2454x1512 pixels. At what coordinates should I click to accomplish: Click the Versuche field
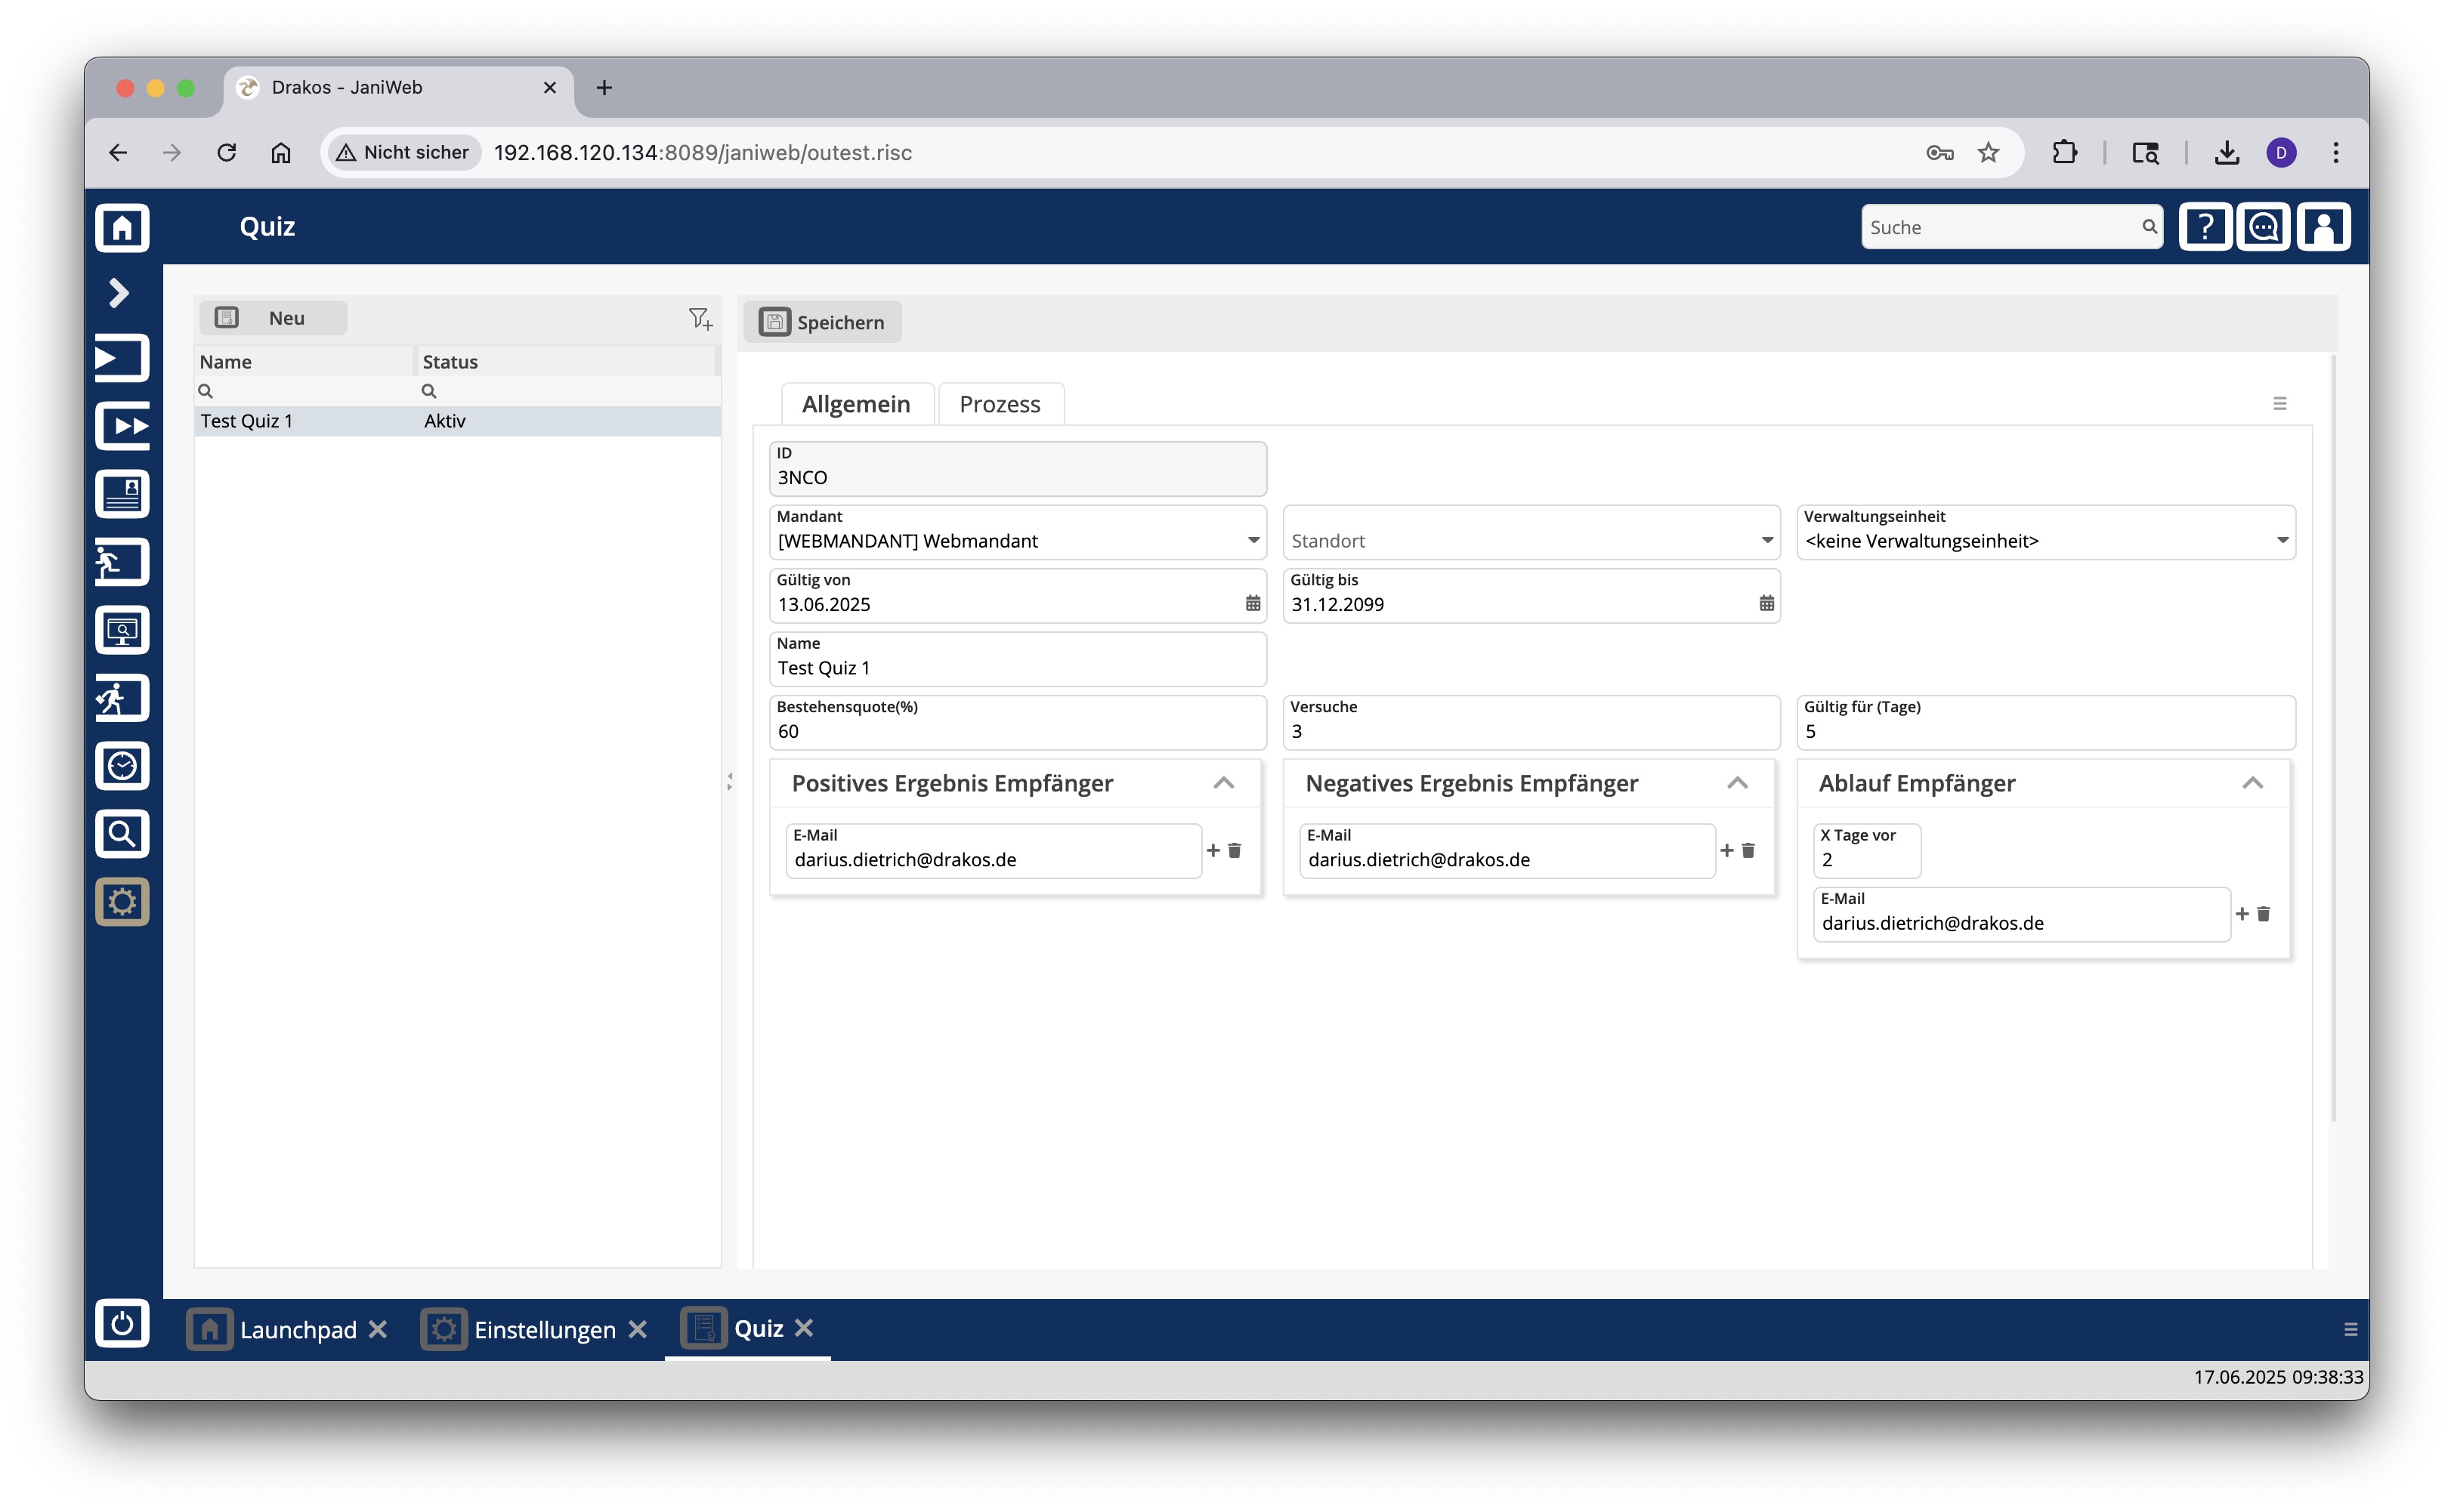pos(1531,724)
